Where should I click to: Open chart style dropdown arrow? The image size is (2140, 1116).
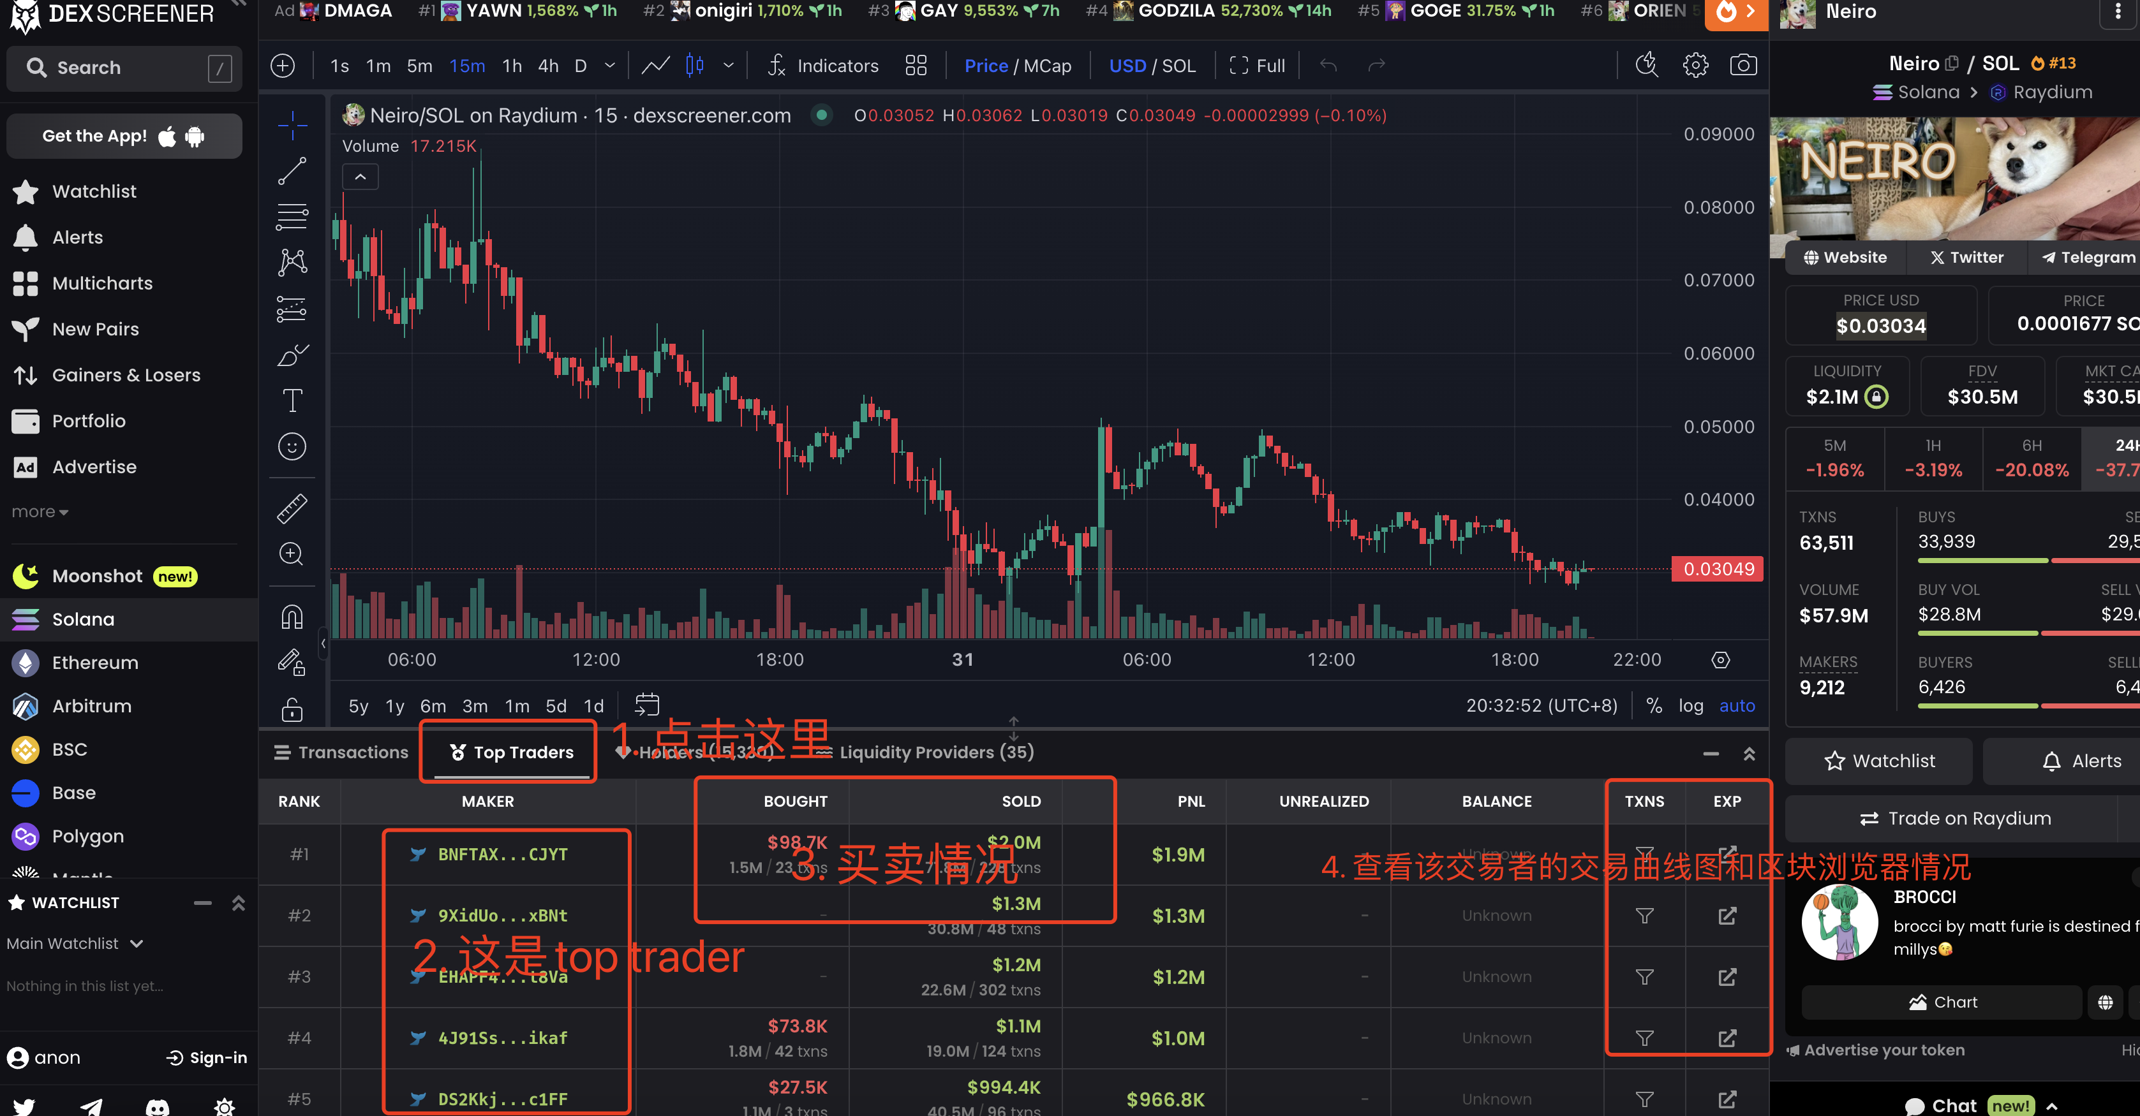tap(729, 66)
